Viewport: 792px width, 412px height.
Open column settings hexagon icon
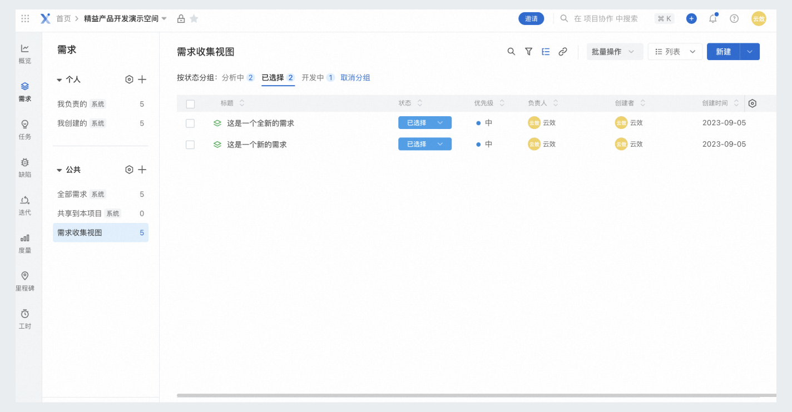coord(753,103)
